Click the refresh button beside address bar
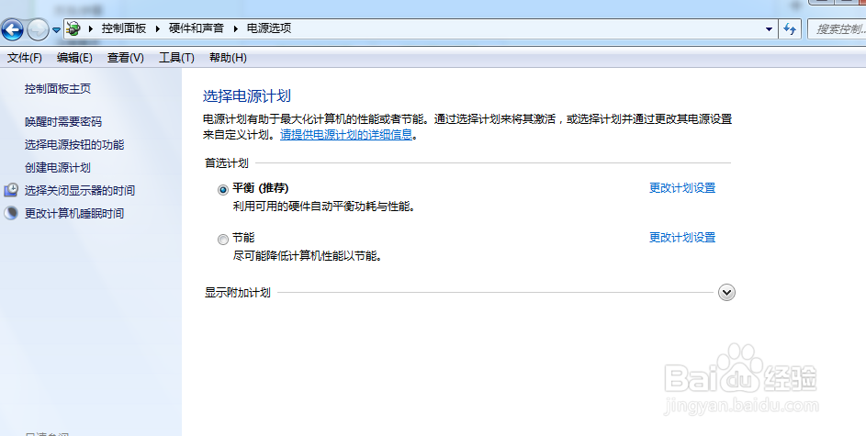This screenshot has height=436, width=866. pos(790,28)
